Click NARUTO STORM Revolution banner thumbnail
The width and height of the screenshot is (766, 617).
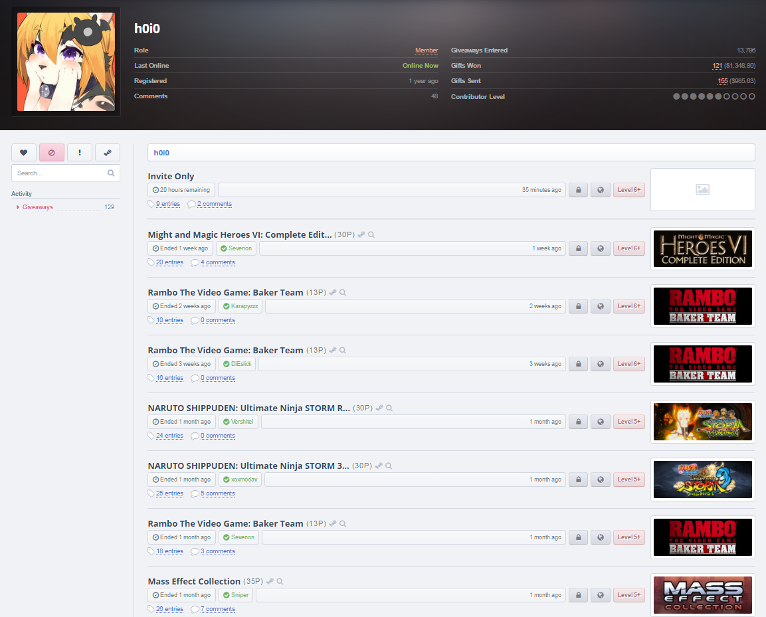[x=702, y=422]
